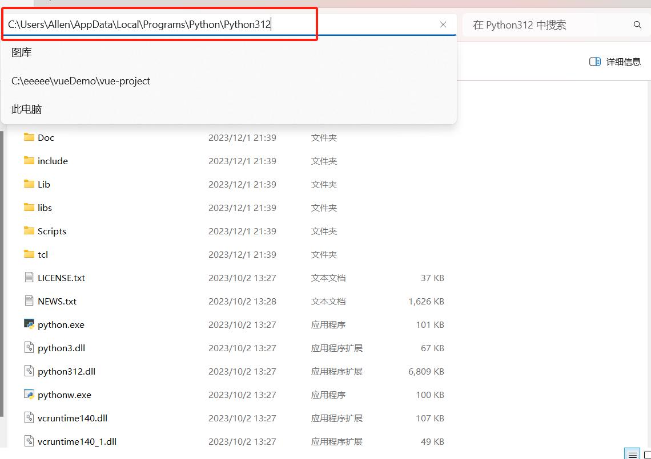Click the 1,626 KB size value
The height and width of the screenshot is (459, 651).
click(426, 302)
